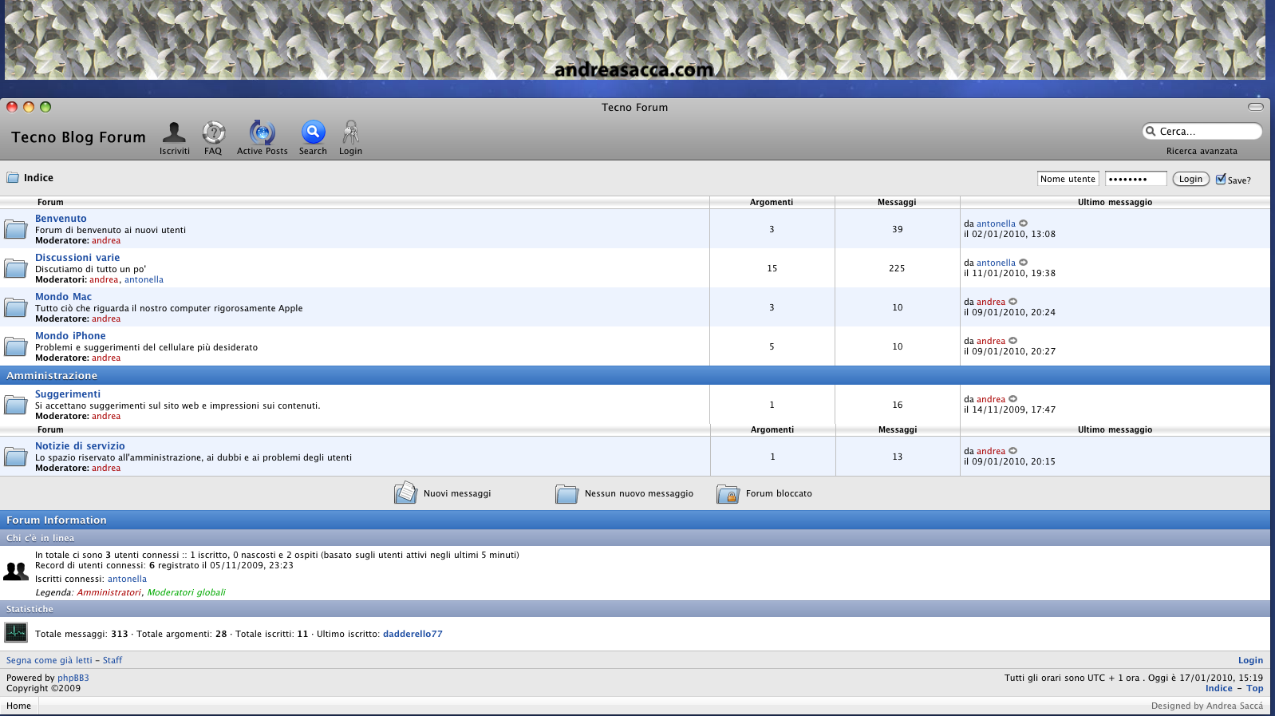Screen dimensions: 1275x716
Task: Click the Mondo Mac forum folder icon
Action: coord(15,308)
